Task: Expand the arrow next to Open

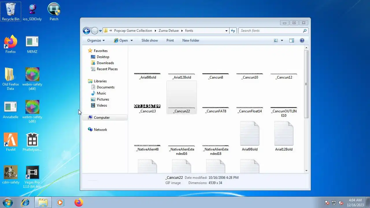Action: pos(132,40)
